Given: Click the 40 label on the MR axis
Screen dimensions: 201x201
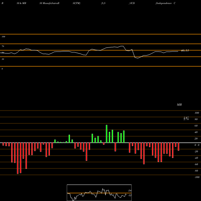Looking at the screenshot, I should (196, 132).
